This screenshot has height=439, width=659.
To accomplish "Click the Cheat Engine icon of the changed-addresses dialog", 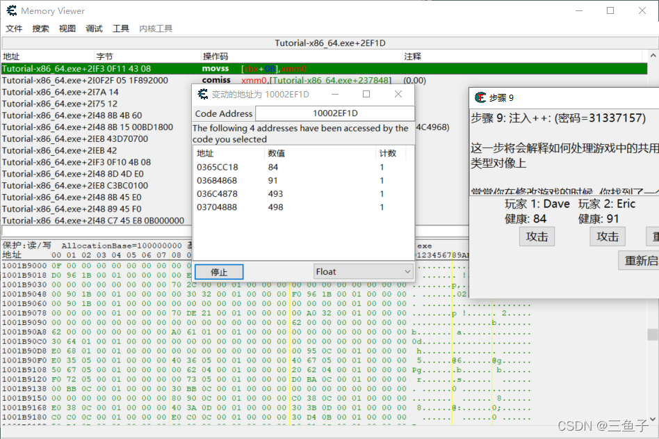I will pos(203,94).
